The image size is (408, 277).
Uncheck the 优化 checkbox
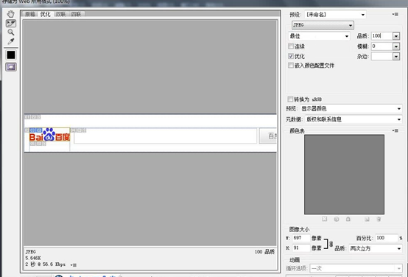click(x=291, y=56)
